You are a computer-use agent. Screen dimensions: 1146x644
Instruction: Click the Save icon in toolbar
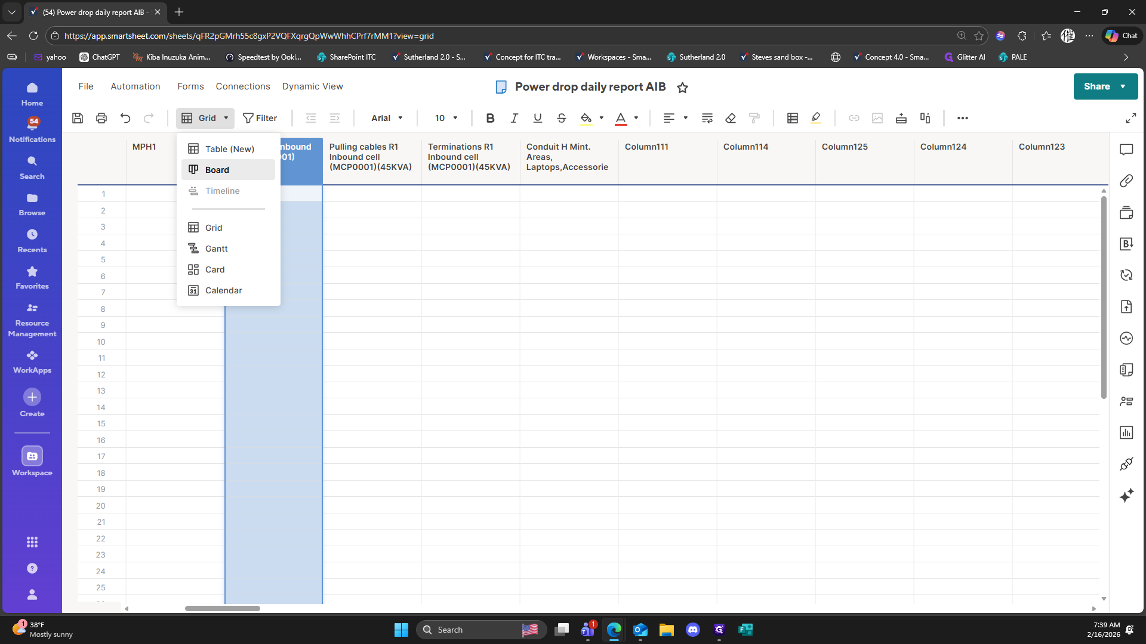coord(78,118)
